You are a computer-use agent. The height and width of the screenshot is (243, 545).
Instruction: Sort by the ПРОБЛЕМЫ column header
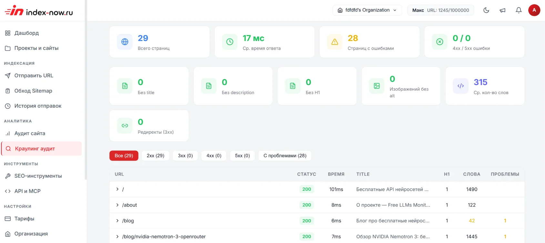[x=505, y=174]
